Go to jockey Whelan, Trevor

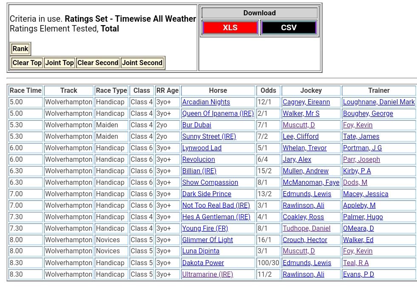(304, 148)
